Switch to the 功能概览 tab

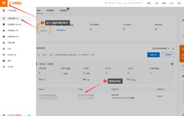tap(63, 10)
